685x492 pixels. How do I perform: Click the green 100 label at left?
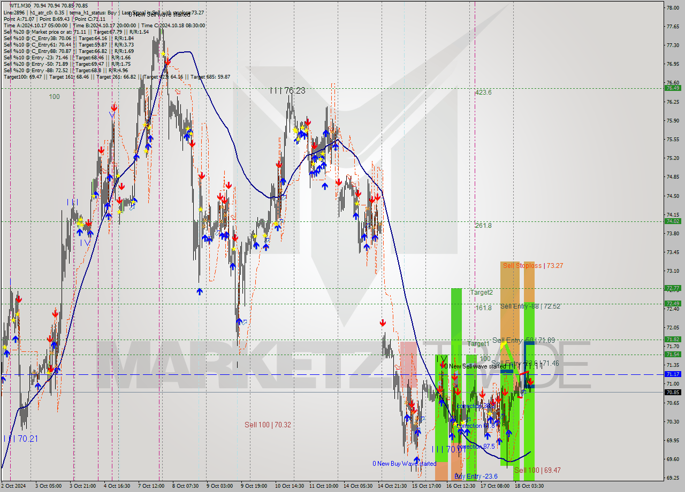55,97
